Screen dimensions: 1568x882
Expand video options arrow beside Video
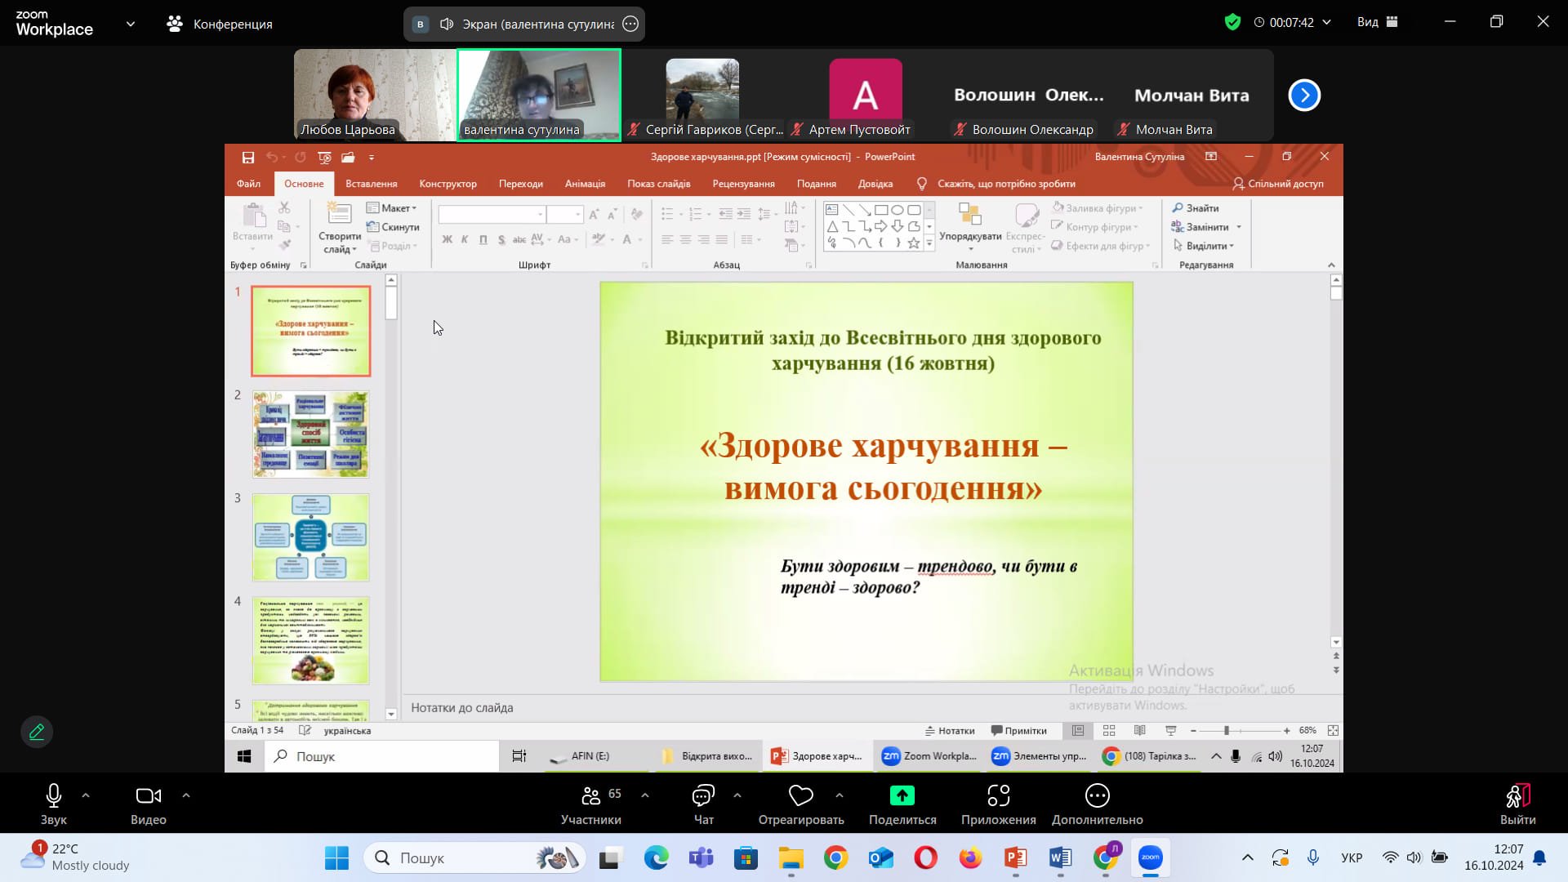(186, 795)
